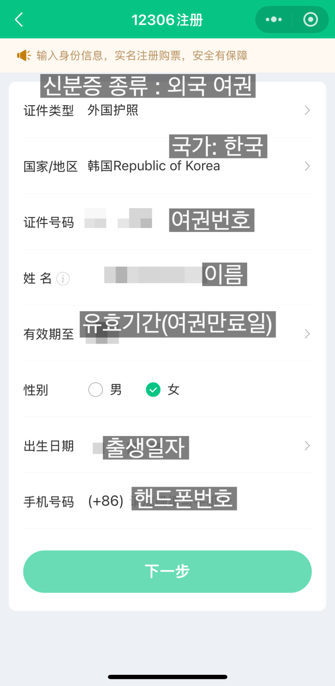Open the 有效期至 date picker chevron

tap(307, 334)
